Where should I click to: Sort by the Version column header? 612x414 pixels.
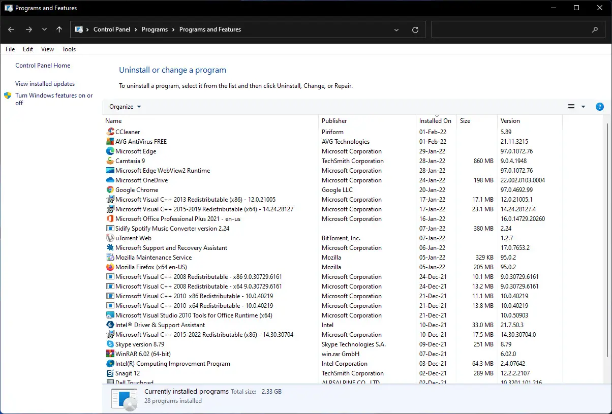coord(530,121)
